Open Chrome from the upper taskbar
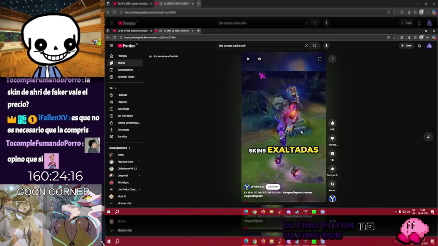 [255, 212]
